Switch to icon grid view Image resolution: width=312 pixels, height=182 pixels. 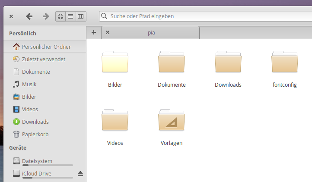click(60, 16)
